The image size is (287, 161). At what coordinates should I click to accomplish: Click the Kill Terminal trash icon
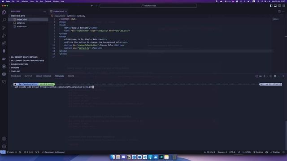tap(275, 76)
